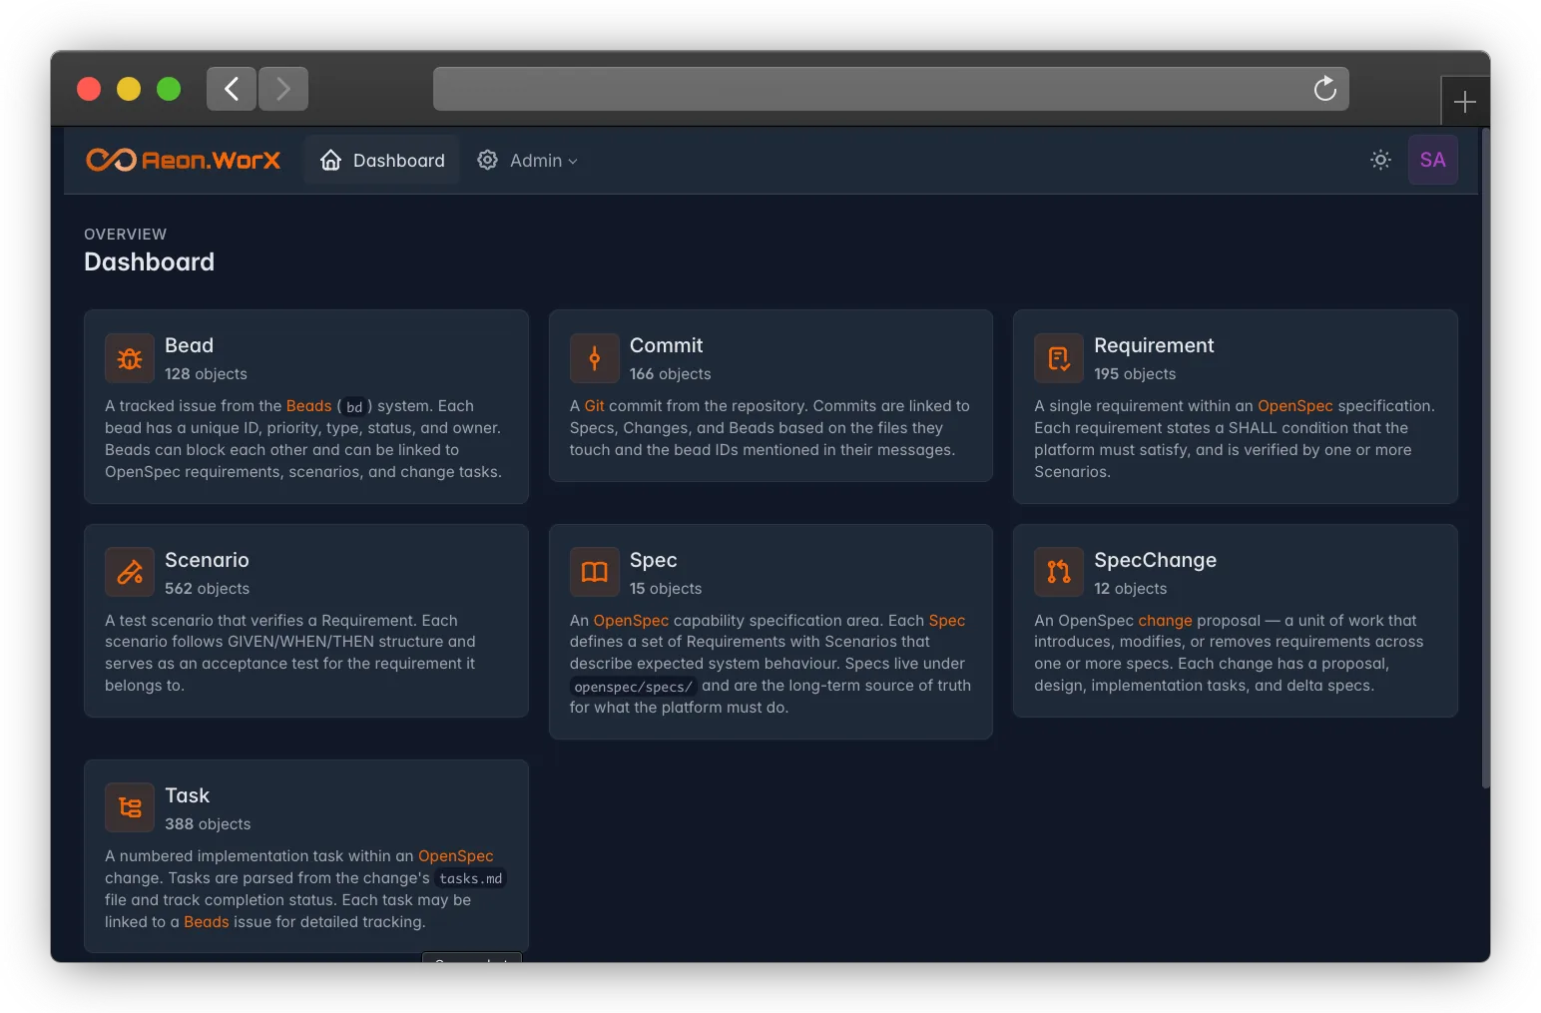This screenshot has height=1013, width=1541.
Task: Click the Bead bug icon
Action: (x=130, y=358)
